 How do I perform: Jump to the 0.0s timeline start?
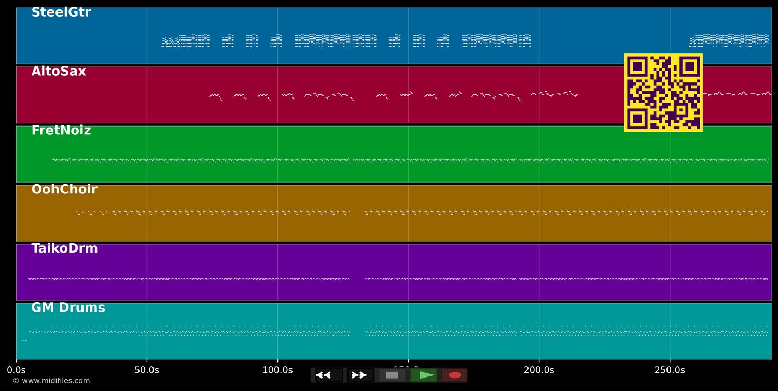pyautogui.click(x=16, y=370)
